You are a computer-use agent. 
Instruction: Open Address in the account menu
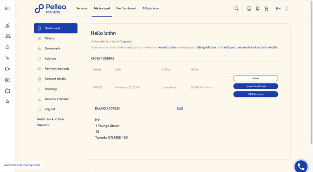pos(50,58)
